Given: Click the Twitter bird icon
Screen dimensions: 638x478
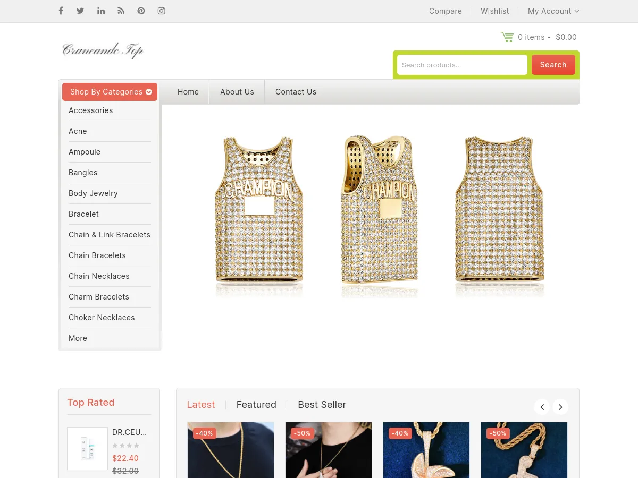Looking at the screenshot, I should (x=80, y=11).
